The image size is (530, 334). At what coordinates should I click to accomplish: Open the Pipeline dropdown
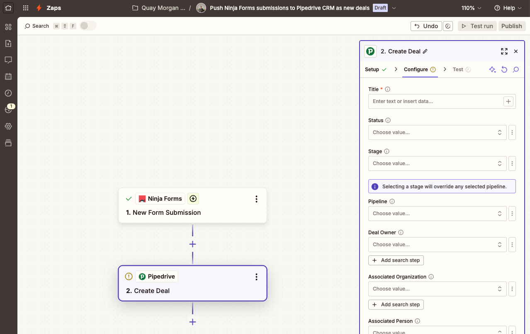[437, 214]
